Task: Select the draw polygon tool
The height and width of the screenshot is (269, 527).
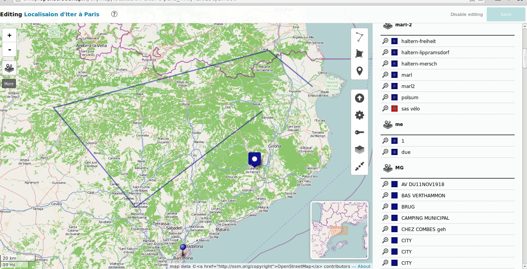Action: point(360,53)
